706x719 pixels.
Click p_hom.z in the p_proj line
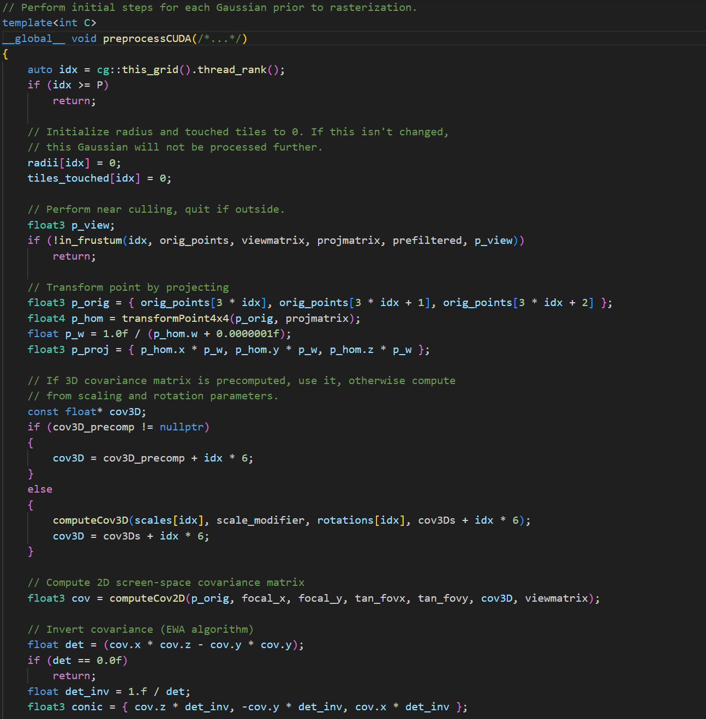(x=351, y=350)
